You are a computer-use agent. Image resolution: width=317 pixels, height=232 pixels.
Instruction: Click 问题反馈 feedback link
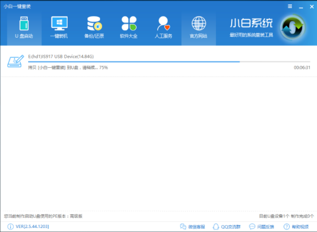(x=261, y=226)
